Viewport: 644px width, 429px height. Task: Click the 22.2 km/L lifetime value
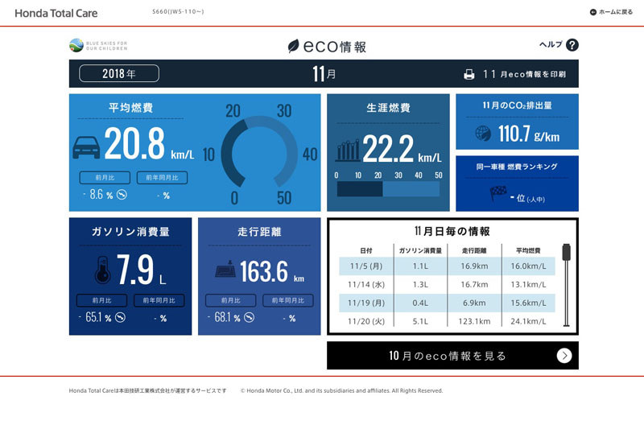click(402, 149)
